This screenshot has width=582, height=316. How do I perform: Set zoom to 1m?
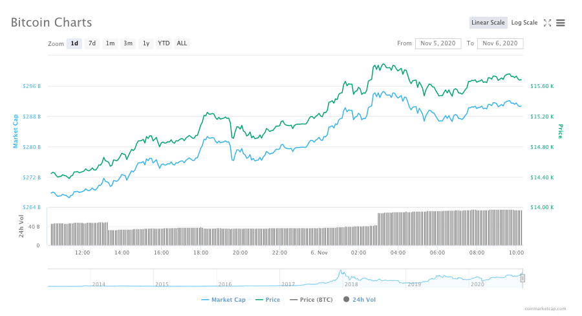(x=111, y=43)
